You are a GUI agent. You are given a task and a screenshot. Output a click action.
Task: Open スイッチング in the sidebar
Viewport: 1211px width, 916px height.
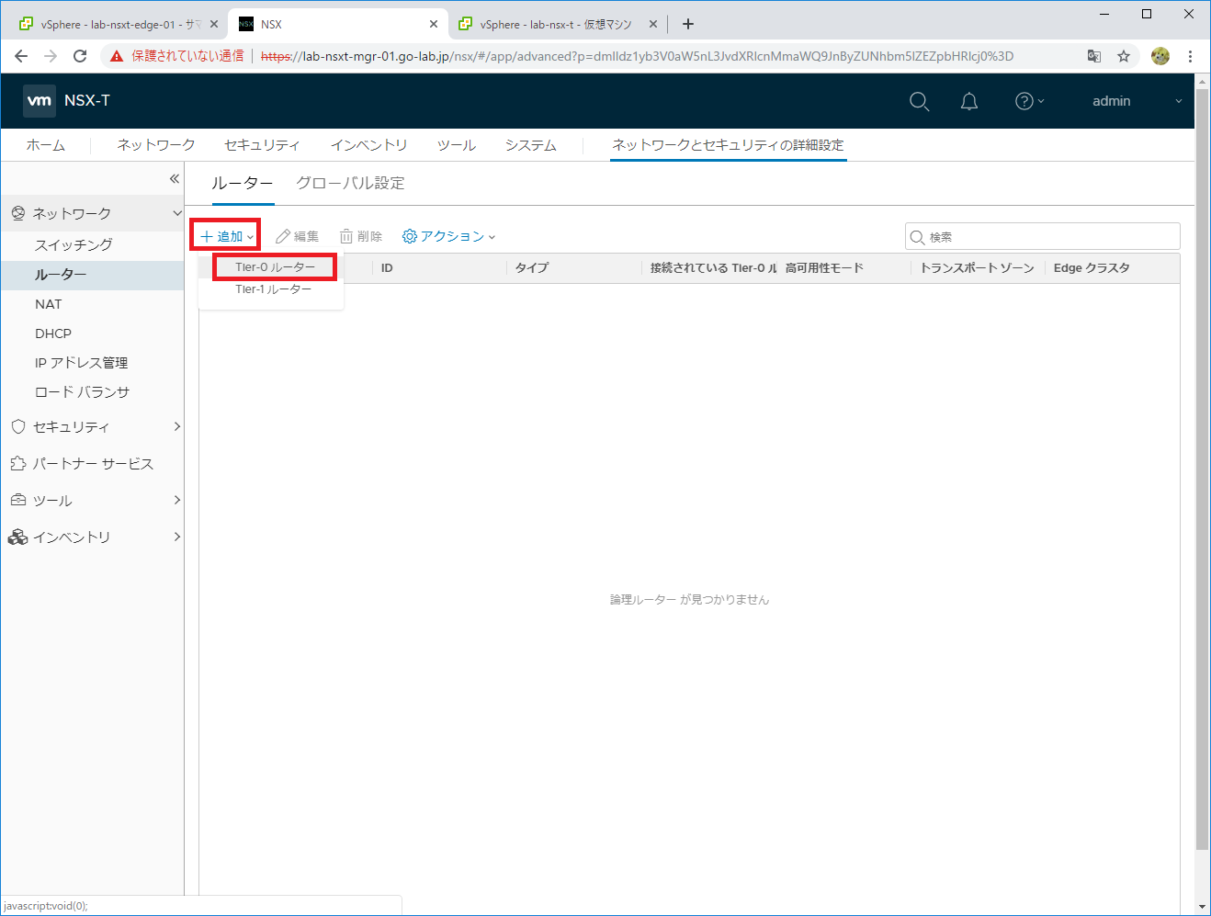[x=74, y=244]
